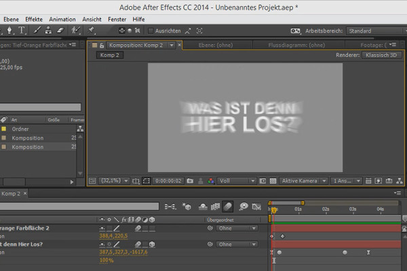
Task: Switch to Ebene: (ohne) tab
Action: (216, 45)
